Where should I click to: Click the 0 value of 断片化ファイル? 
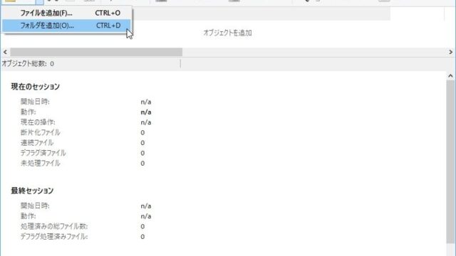(142, 133)
